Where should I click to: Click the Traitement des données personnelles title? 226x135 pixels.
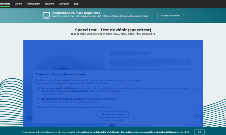[x=61, y=74]
